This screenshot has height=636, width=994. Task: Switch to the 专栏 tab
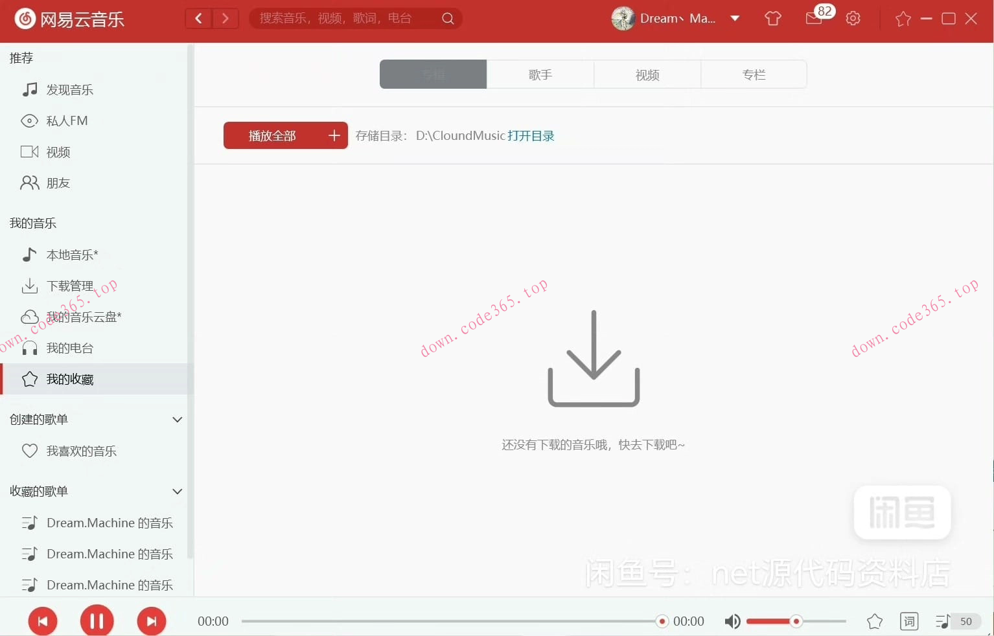click(x=754, y=74)
